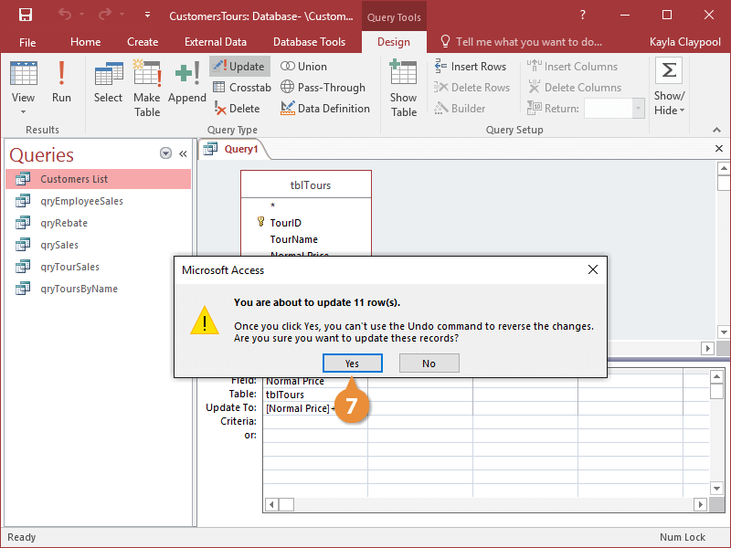Click Delete Columns in Query Setup

575,88
